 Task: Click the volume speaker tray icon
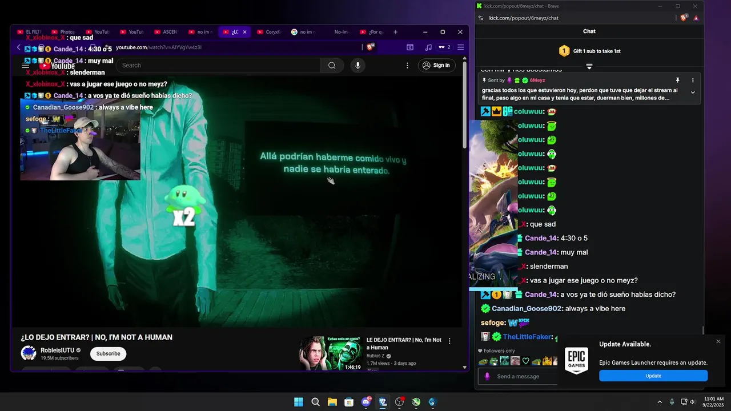[692, 402]
